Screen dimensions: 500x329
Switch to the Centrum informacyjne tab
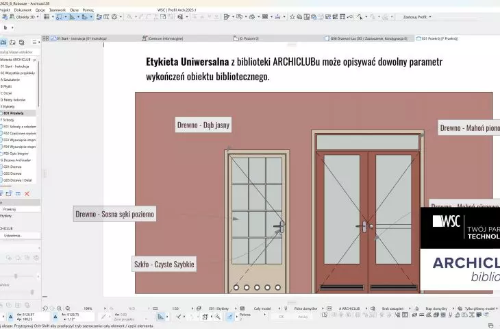pos(162,38)
